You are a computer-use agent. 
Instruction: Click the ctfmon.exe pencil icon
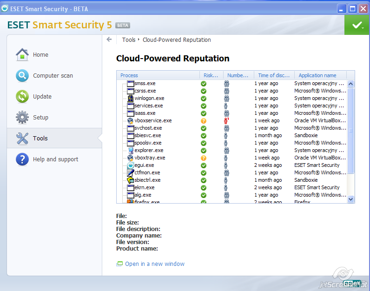tap(130, 172)
